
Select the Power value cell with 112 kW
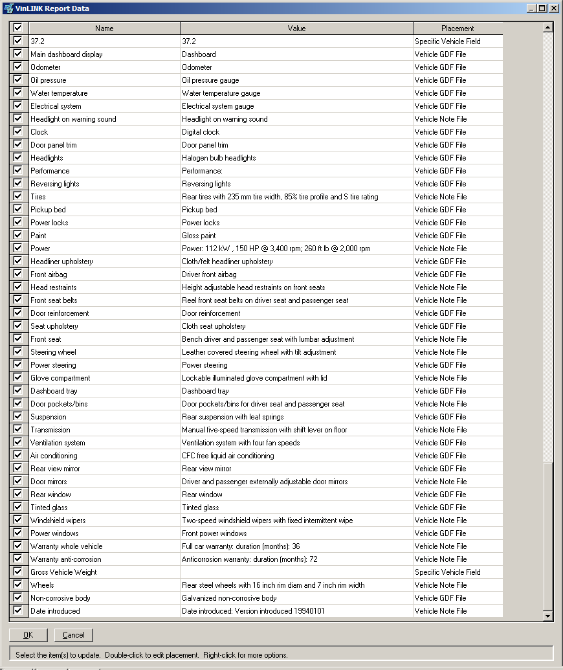(x=276, y=249)
